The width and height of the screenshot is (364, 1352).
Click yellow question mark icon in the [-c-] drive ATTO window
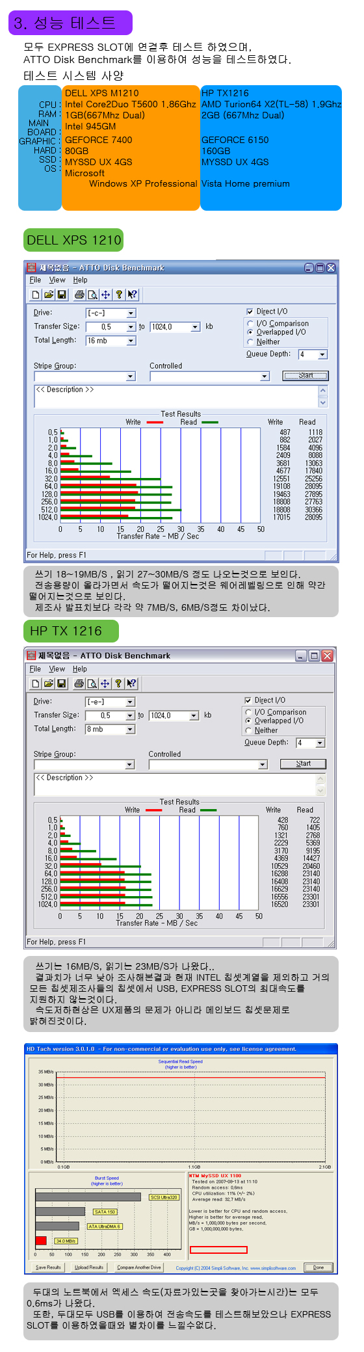tap(119, 295)
